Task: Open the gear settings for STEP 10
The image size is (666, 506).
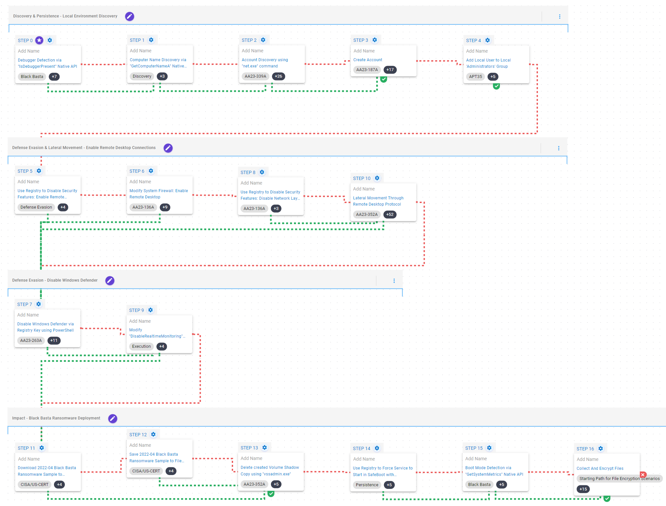Action: pos(377,178)
